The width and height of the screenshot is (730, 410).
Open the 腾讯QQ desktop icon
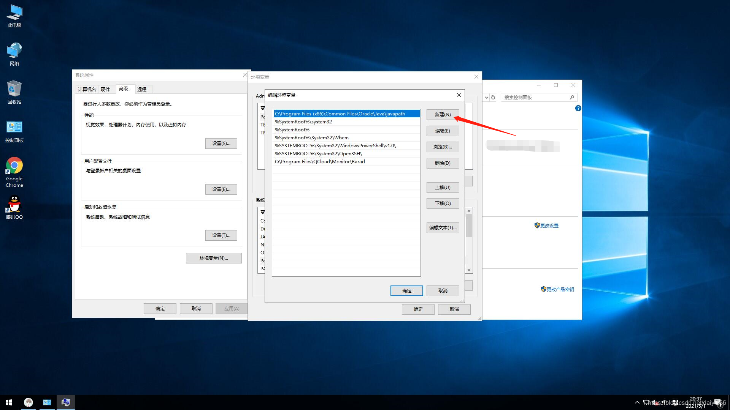click(14, 204)
